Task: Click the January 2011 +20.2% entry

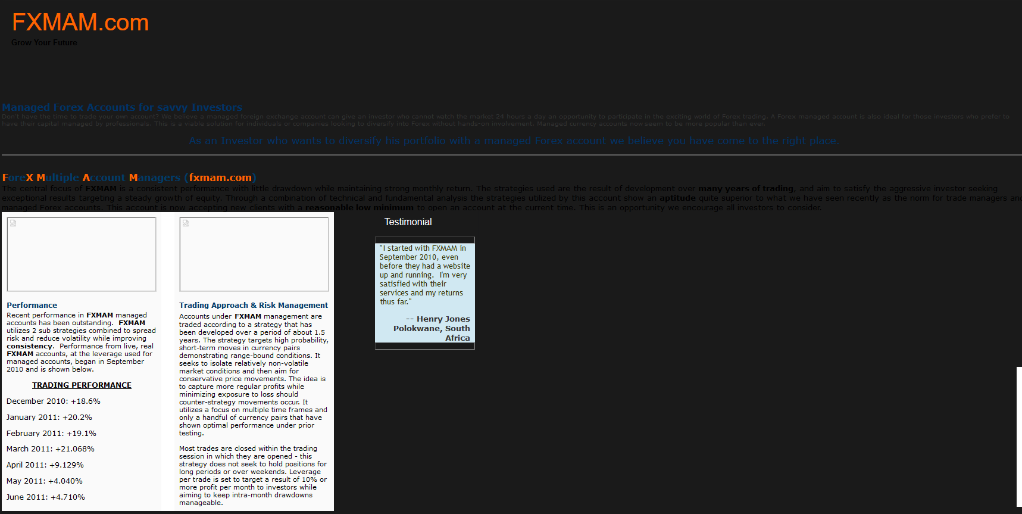Action: point(49,418)
